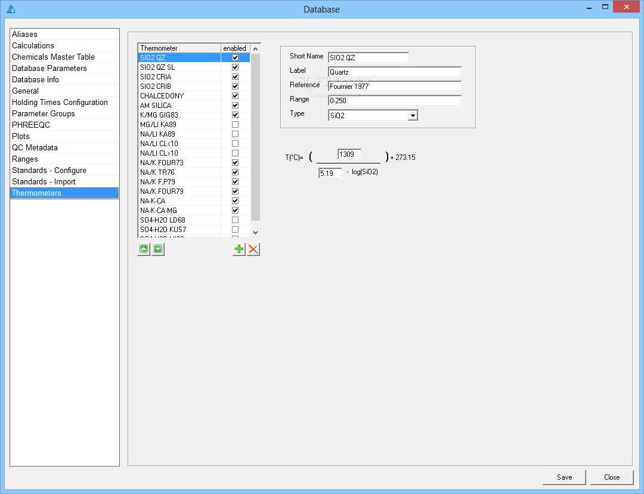This screenshot has height=494, width=644.
Task: Select NA/K FOUR79 row
Action: (179, 191)
